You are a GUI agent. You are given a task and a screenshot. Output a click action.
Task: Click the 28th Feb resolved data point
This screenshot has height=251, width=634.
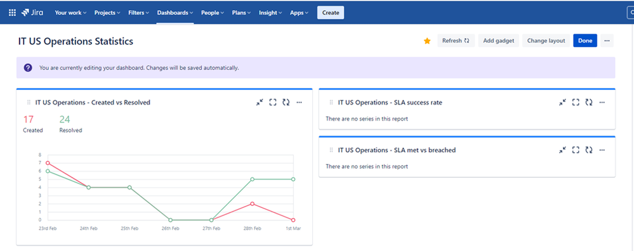[x=252, y=179]
